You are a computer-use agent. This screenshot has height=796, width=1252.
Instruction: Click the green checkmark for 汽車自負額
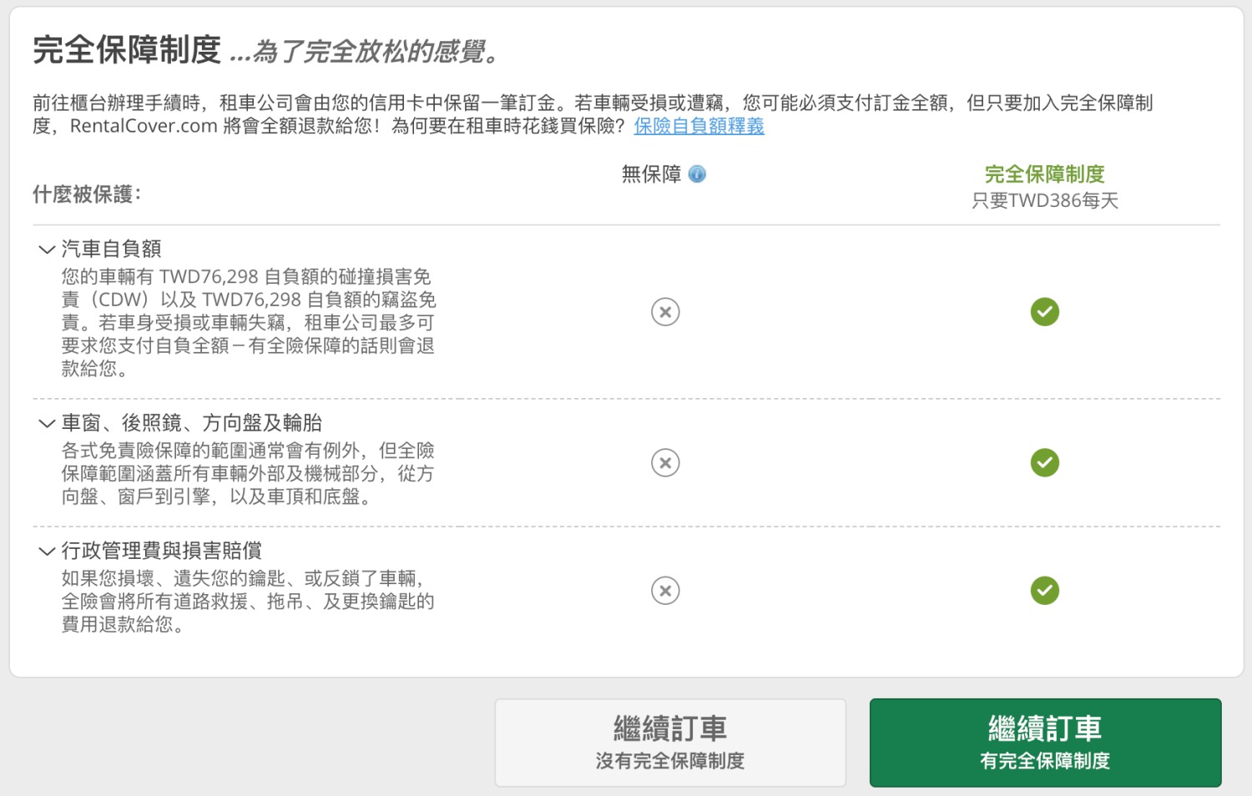(x=1044, y=312)
